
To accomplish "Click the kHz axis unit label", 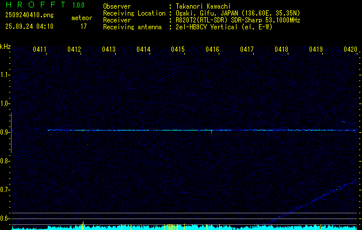I will [5, 47].
